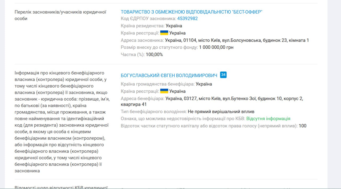This screenshot has width=341, height=189.
Task: Open Богуславський Євген Володимирович profile link
Action: pos(169,76)
